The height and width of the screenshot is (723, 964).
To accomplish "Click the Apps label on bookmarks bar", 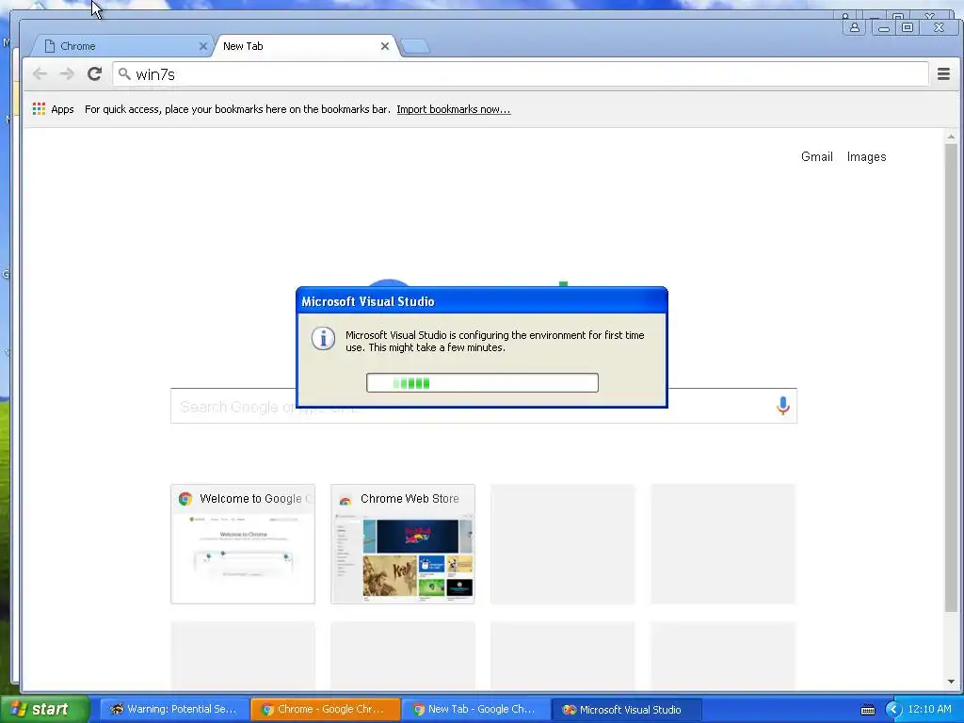I will tap(62, 109).
